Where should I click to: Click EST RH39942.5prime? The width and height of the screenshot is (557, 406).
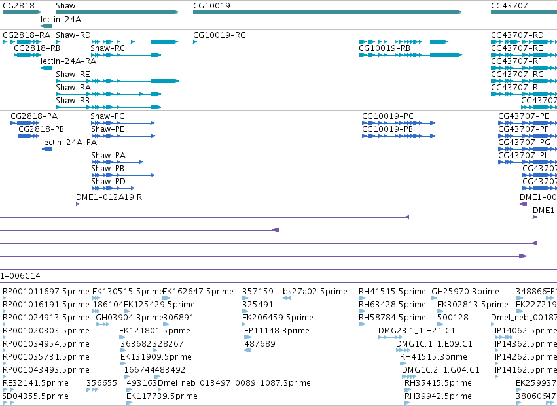pyautogui.click(x=439, y=397)
